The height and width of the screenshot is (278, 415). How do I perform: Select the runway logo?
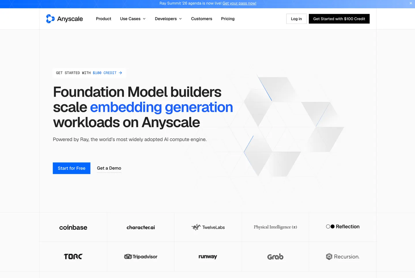pos(208,256)
